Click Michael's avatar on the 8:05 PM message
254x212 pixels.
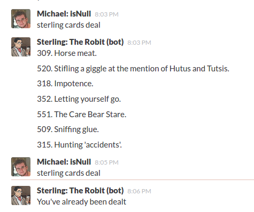[x=21, y=167]
